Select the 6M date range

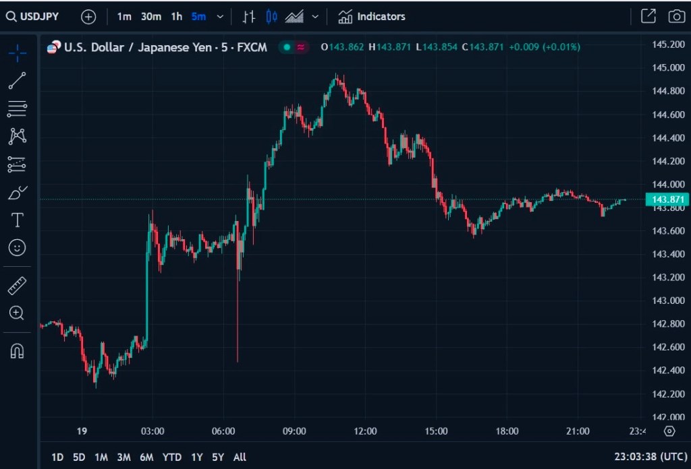146,457
